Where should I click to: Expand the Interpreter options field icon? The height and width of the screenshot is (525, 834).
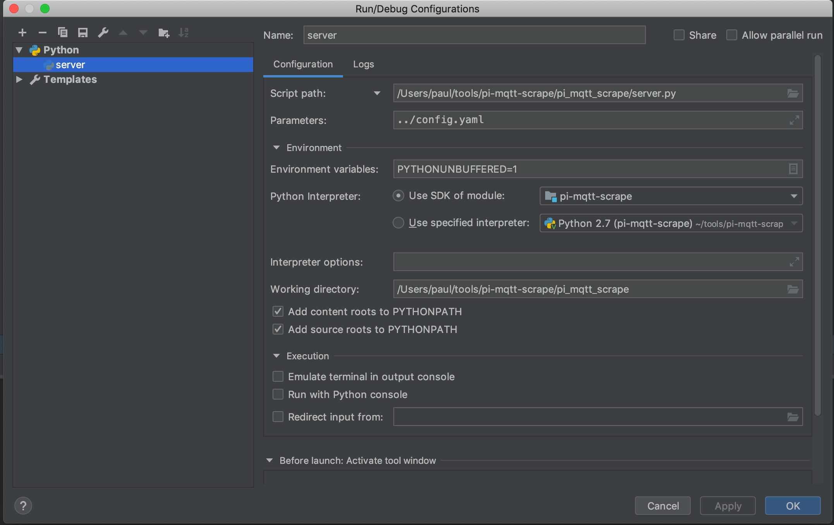pyautogui.click(x=794, y=262)
